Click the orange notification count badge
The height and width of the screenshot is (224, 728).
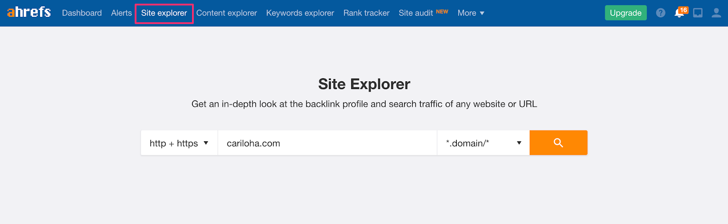[683, 10]
